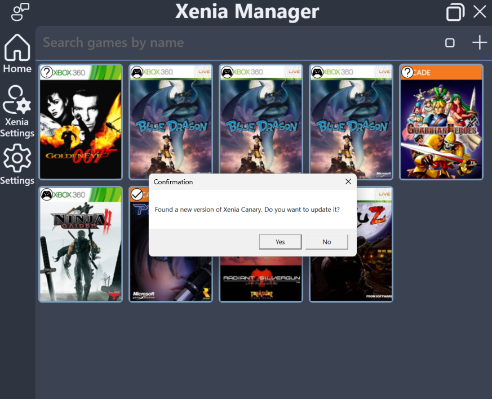Screen dimensions: 492x399
Task: Close the Confirmation dialog with X
Action: click(x=348, y=181)
